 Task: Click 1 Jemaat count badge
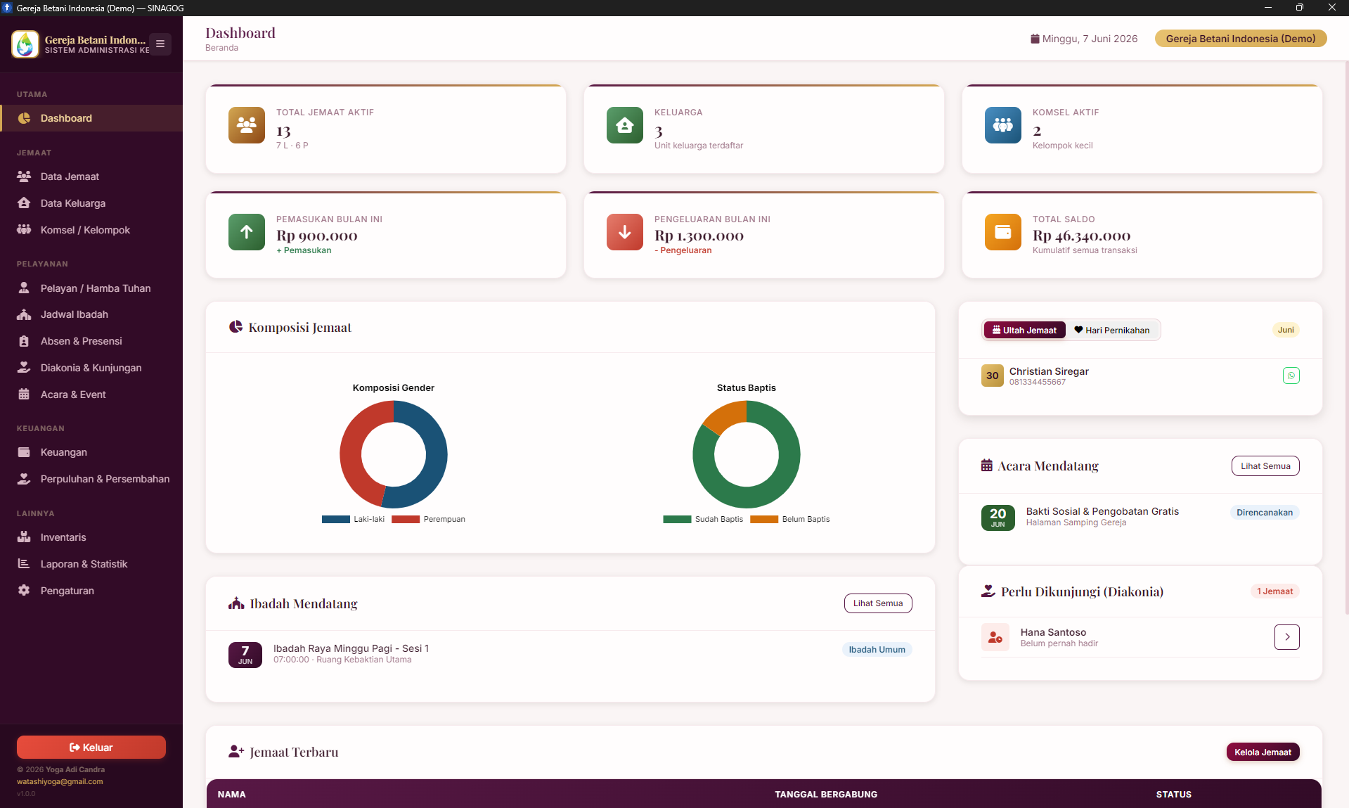(1274, 591)
